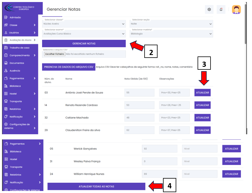Open the Selecionar classe dropdown

(x=84, y=24)
